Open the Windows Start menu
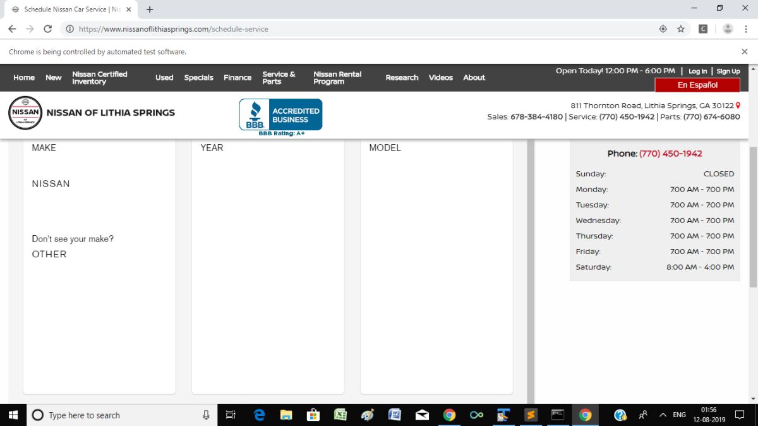The height and width of the screenshot is (426, 758). pyautogui.click(x=13, y=415)
